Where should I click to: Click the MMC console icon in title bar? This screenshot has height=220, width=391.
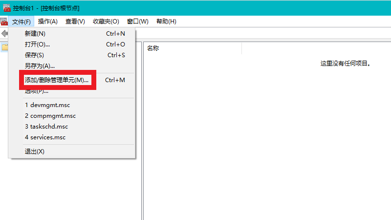[7, 7]
